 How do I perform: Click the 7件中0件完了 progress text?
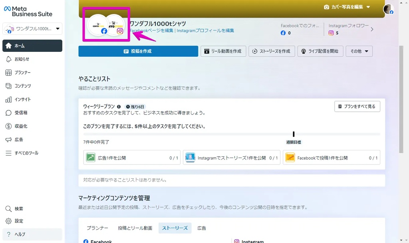pos(96,142)
